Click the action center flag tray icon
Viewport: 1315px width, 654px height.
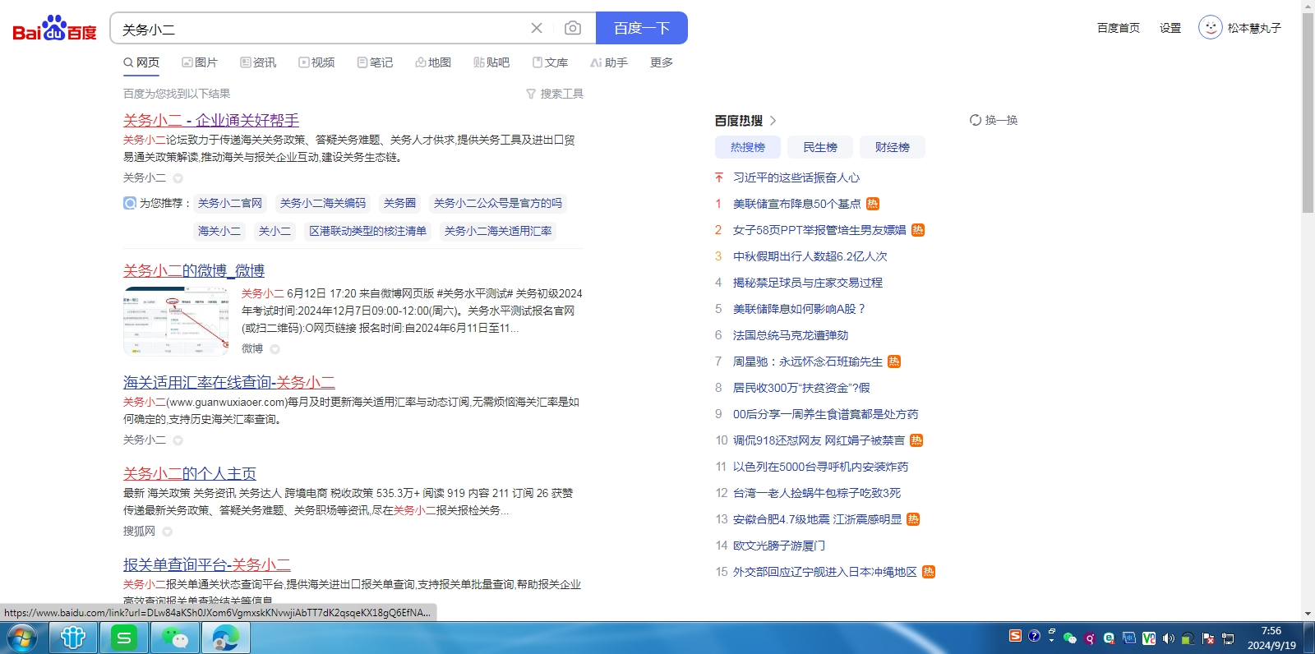1208,638
